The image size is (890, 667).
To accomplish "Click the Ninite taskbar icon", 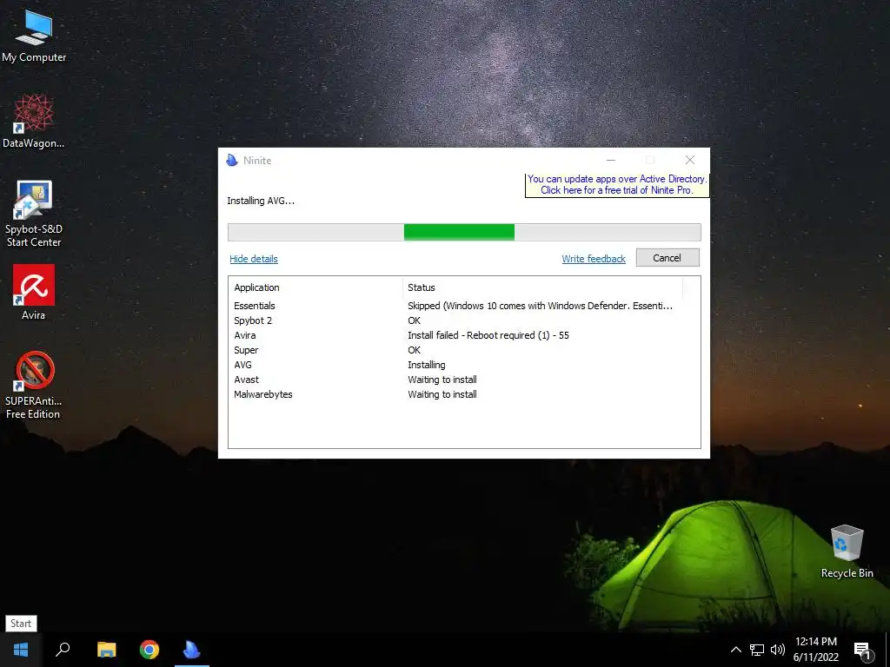I will (192, 650).
